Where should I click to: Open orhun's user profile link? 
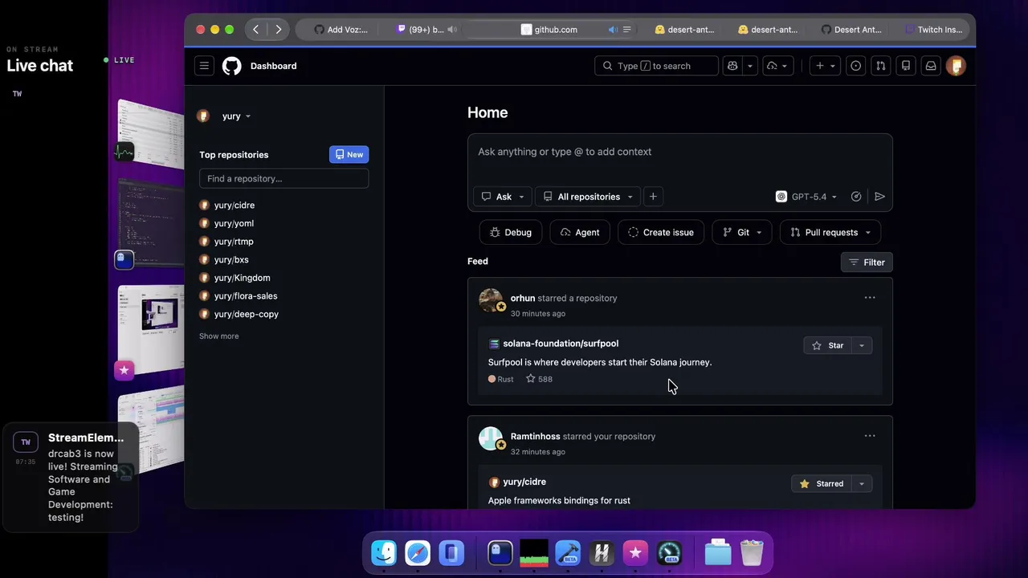pos(523,299)
